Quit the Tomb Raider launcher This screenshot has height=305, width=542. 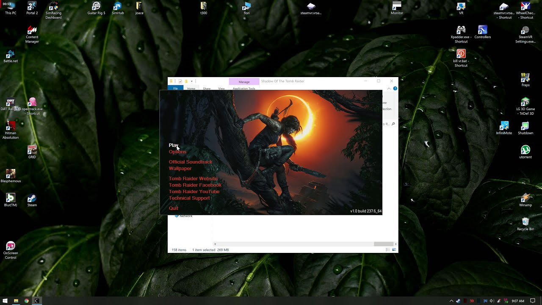[x=174, y=208]
